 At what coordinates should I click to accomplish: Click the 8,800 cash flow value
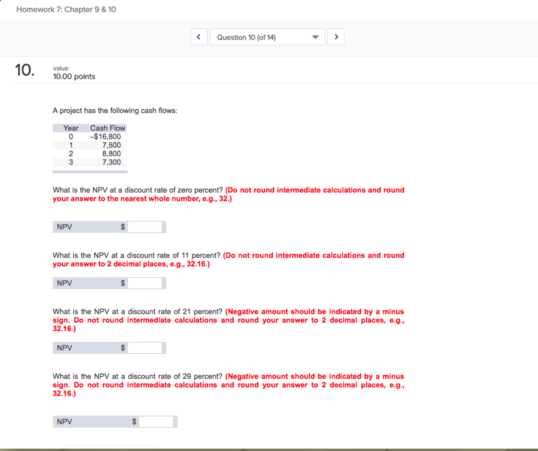(x=111, y=154)
